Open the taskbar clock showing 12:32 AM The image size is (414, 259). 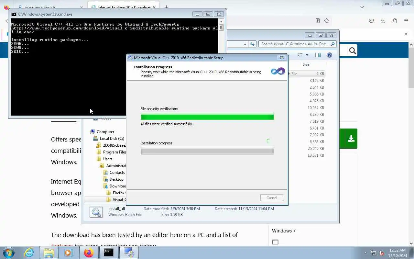pyautogui.click(x=398, y=253)
